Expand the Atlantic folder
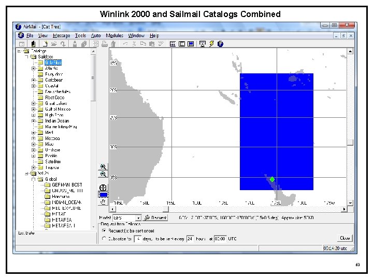This screenshot has width=373, height=279. coord(34,68)
